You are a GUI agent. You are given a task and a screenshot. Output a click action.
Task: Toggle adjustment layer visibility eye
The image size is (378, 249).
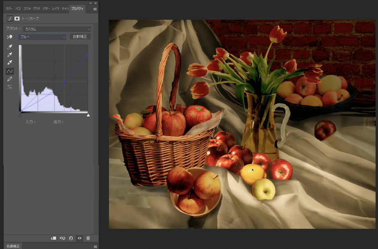click(79, 238)
